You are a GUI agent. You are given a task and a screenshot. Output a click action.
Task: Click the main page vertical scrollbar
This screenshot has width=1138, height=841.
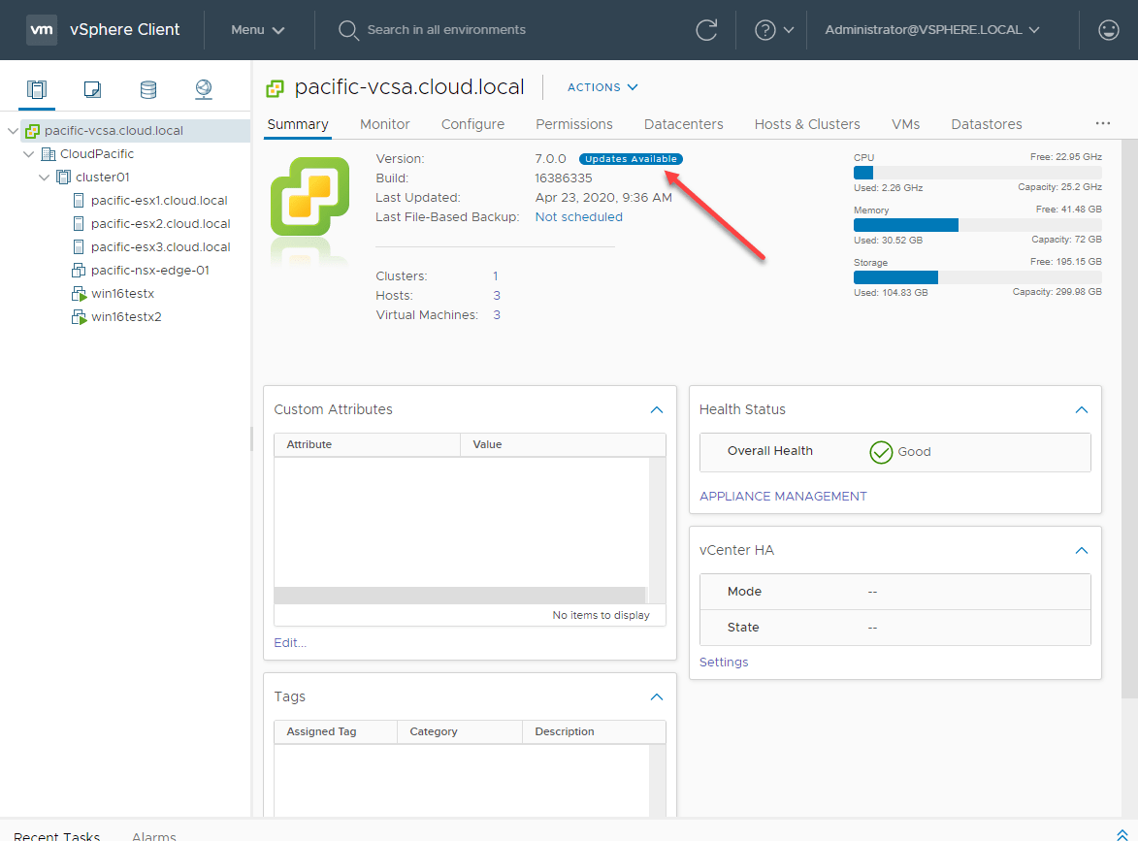point(1129,419)
